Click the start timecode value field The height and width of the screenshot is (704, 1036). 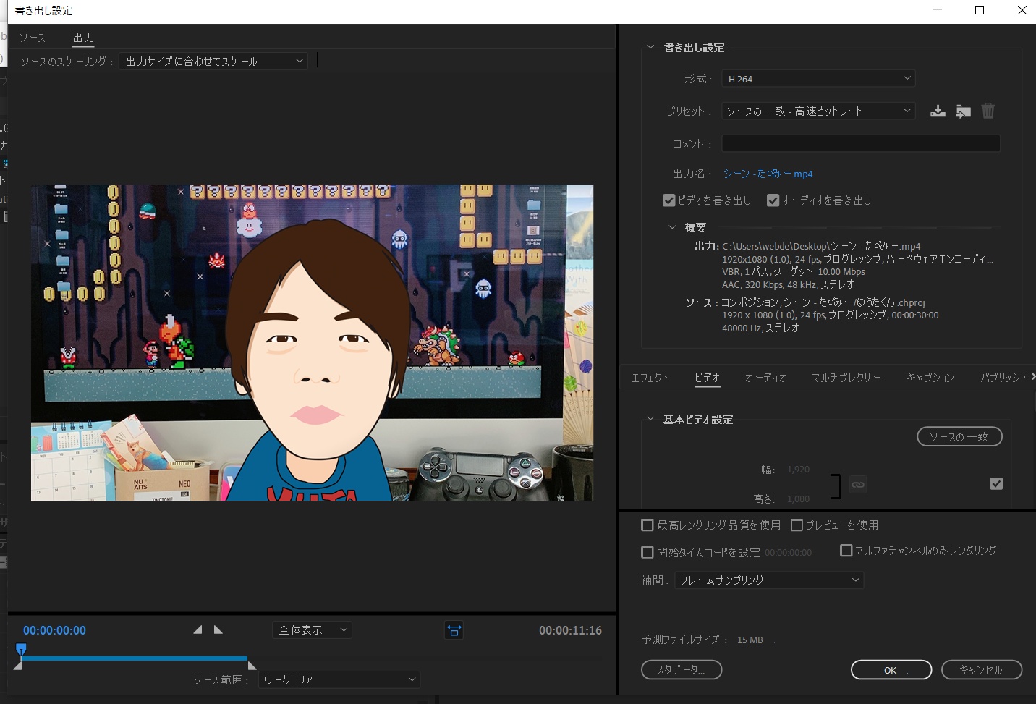(788, 553)
